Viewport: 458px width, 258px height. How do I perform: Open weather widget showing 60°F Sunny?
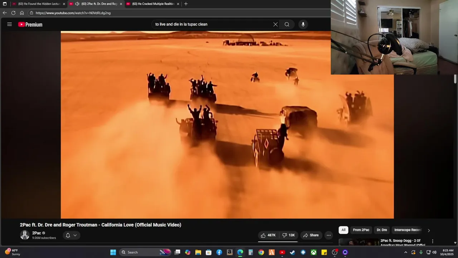click(12, 252)
